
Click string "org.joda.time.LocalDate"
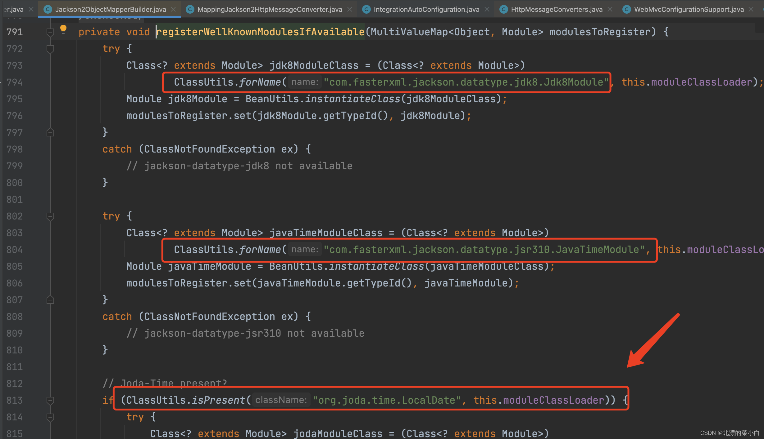(387, 400)
